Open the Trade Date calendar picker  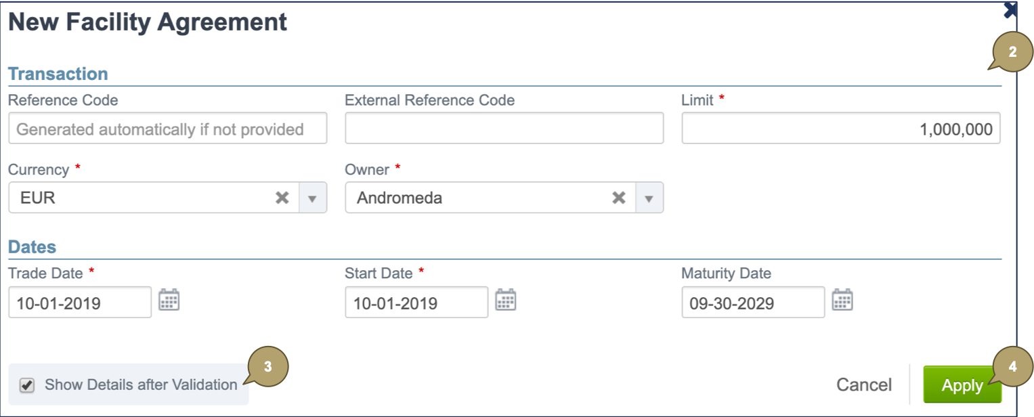(169, 300)
